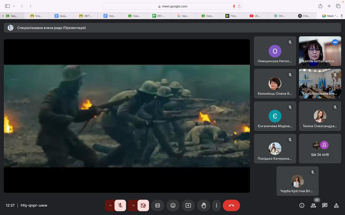Select Омецинська Натал... participant tile
Image resolution: width=345 pixels, height=215 pixels.
click(x=275, y=51)
